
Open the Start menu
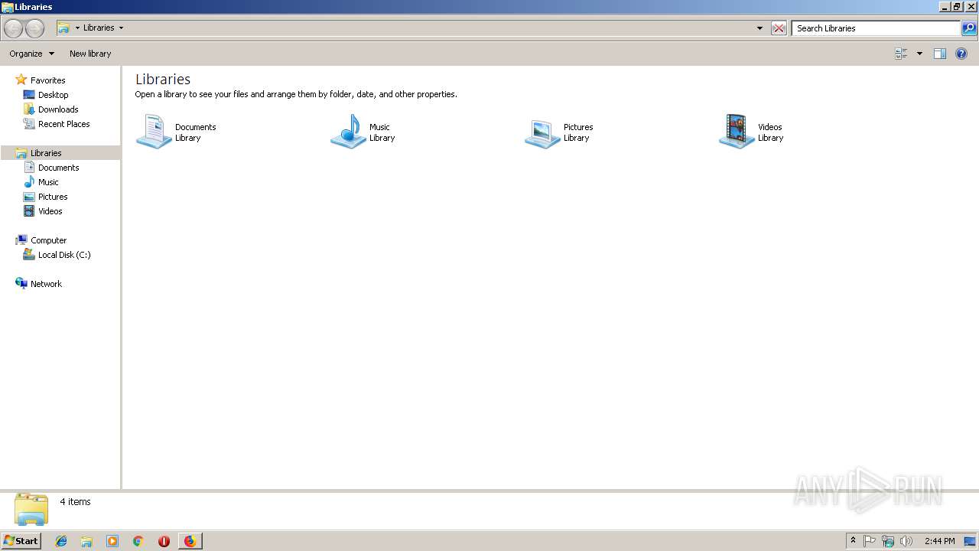tap(21, 541)
